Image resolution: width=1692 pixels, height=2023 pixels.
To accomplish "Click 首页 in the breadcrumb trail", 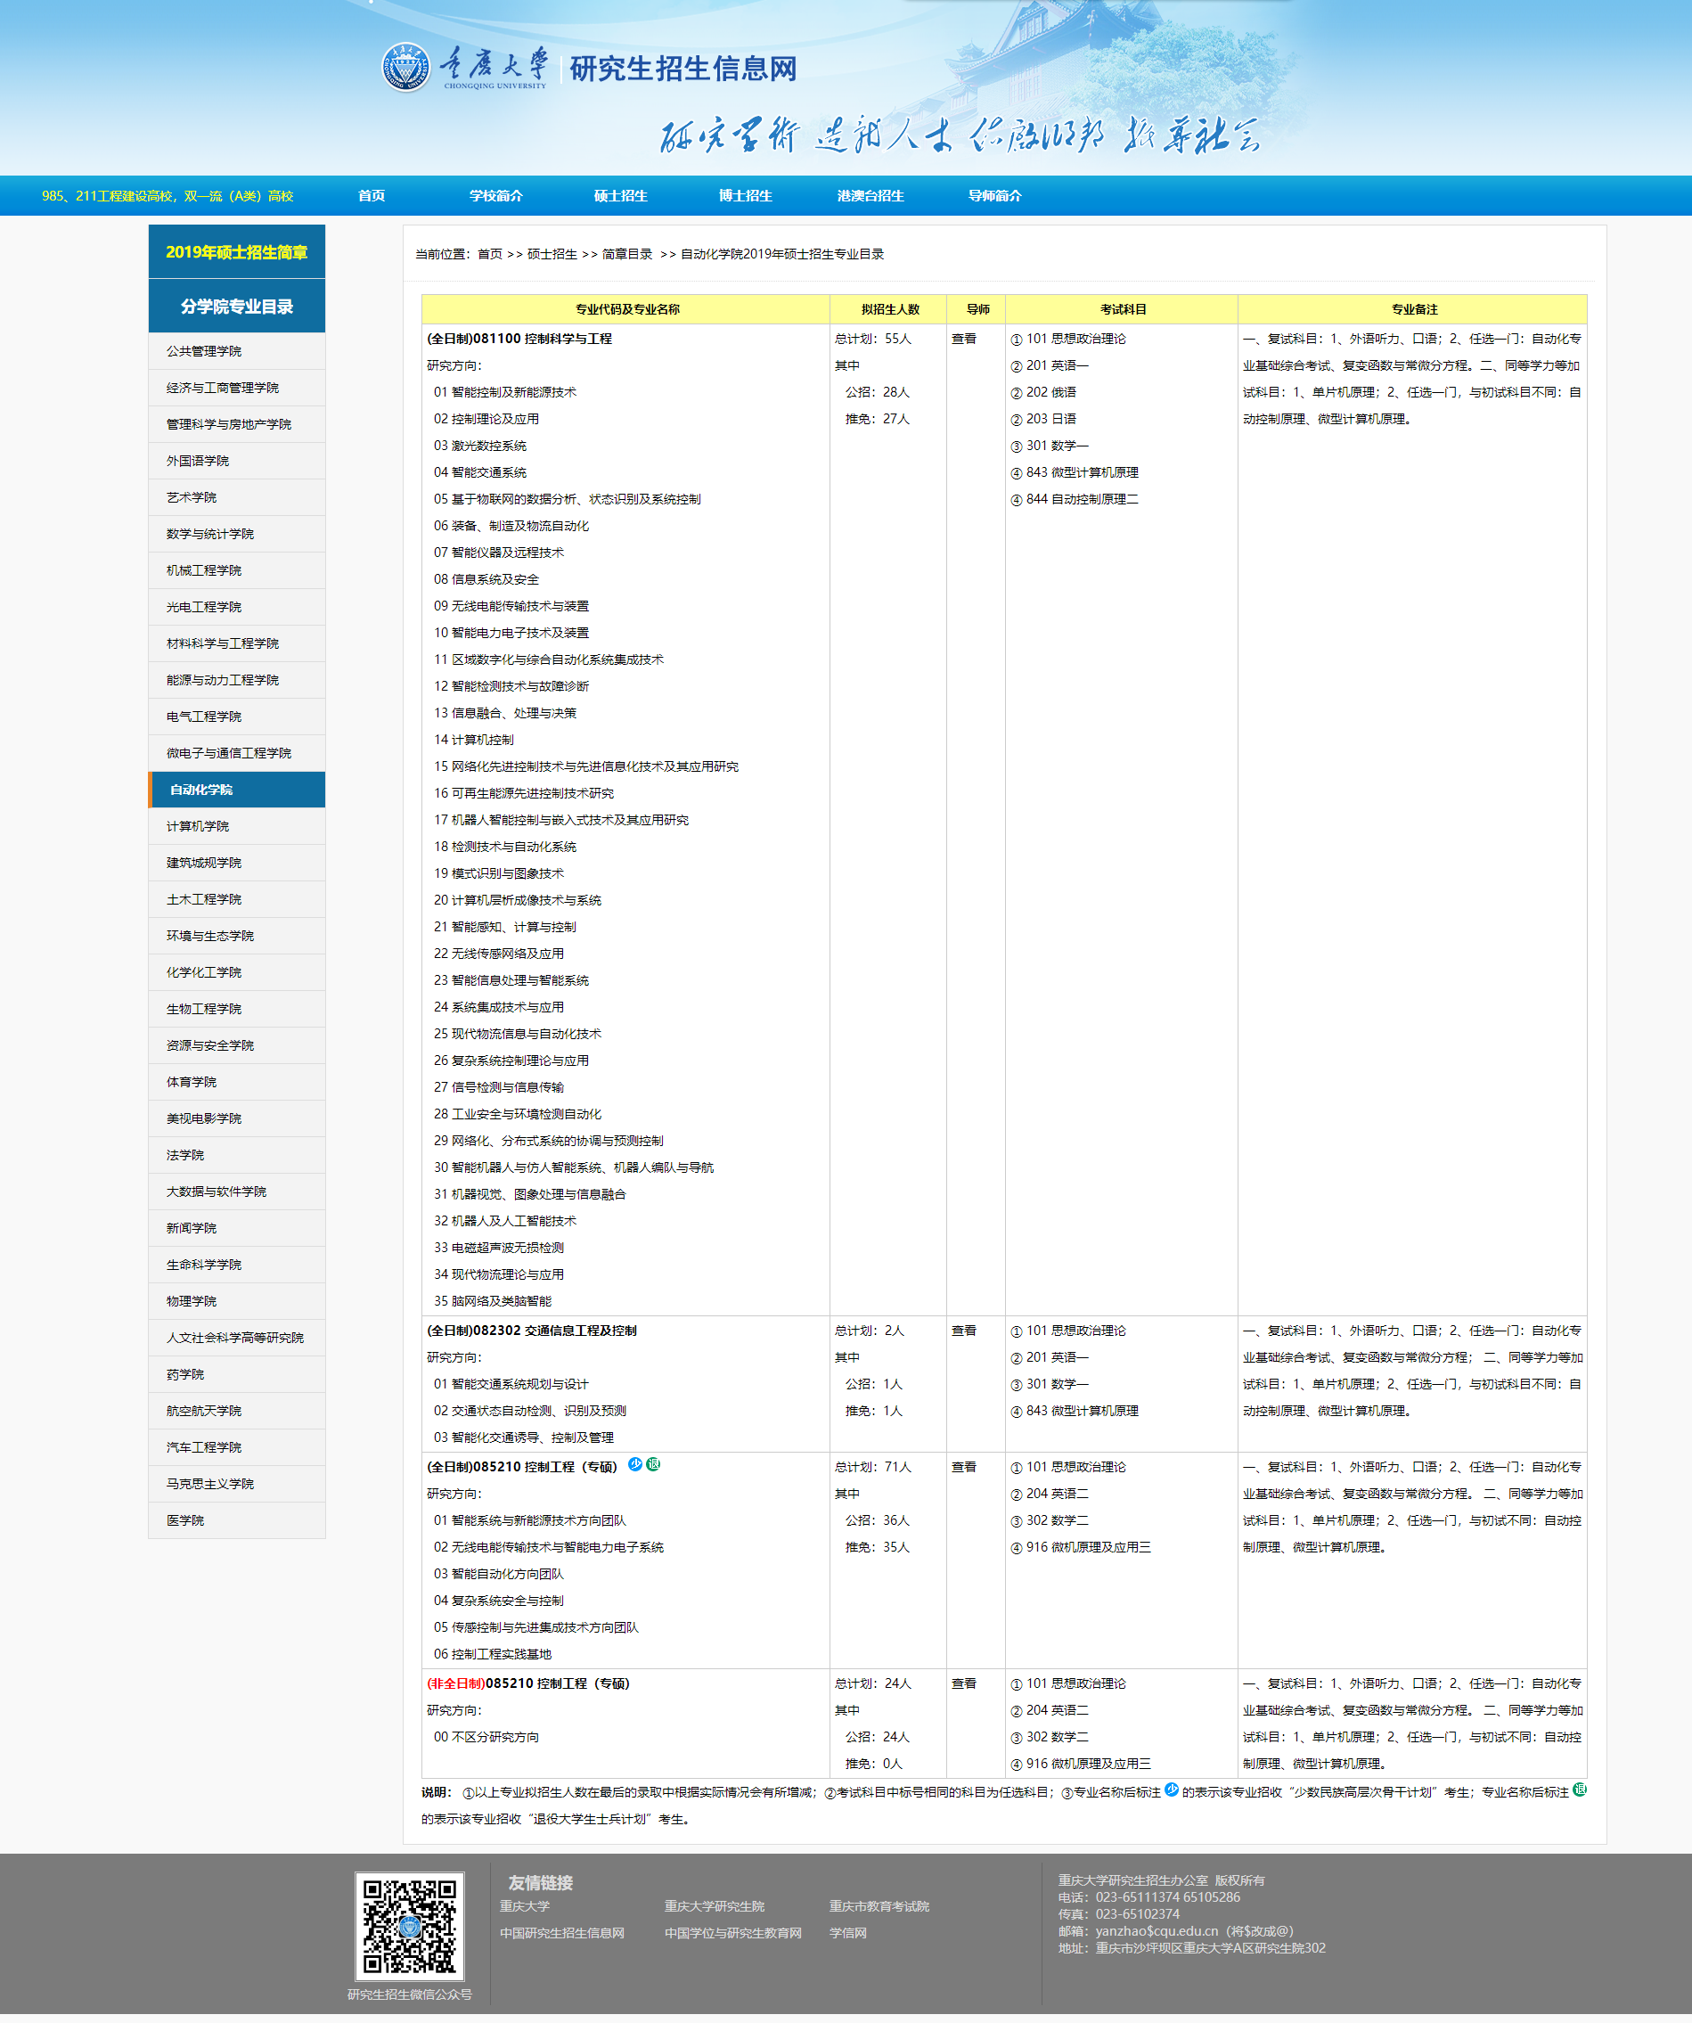I will (490, 255).
